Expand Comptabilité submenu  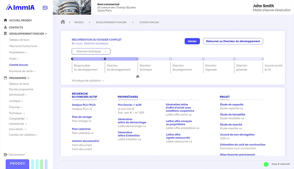pos(27,119)
